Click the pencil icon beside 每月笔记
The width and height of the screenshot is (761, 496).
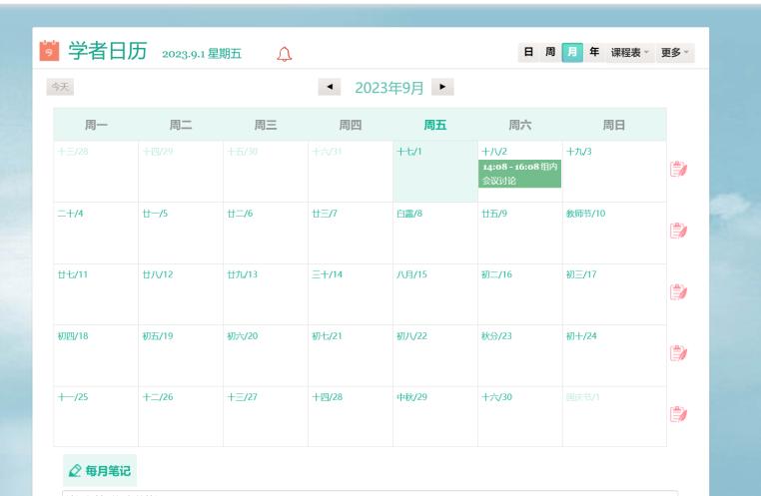(74, 468)
